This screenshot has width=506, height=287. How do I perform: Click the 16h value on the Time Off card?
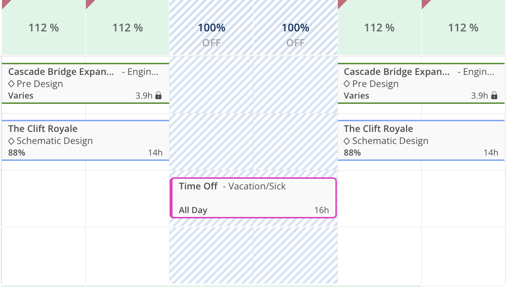pyautogui.click(x=321, y=210)
